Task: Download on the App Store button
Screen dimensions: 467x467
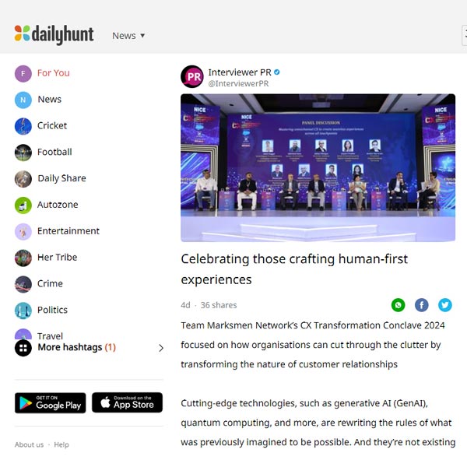Action: [x=127, y=402]
